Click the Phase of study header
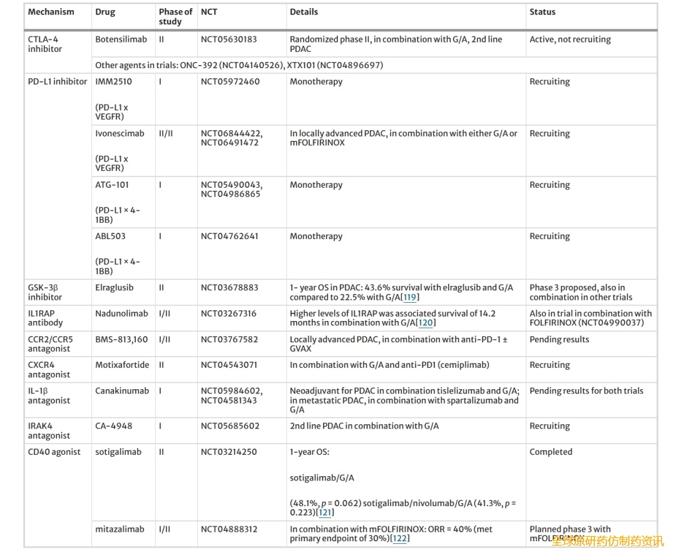 click(175, 16)
